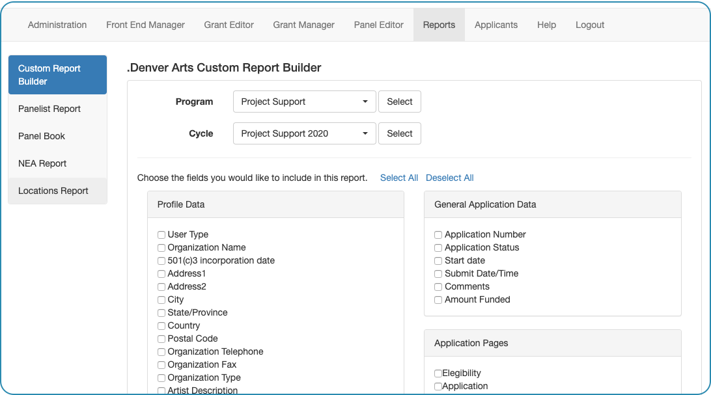Check the Postal Code checkbox

[161, 339]
